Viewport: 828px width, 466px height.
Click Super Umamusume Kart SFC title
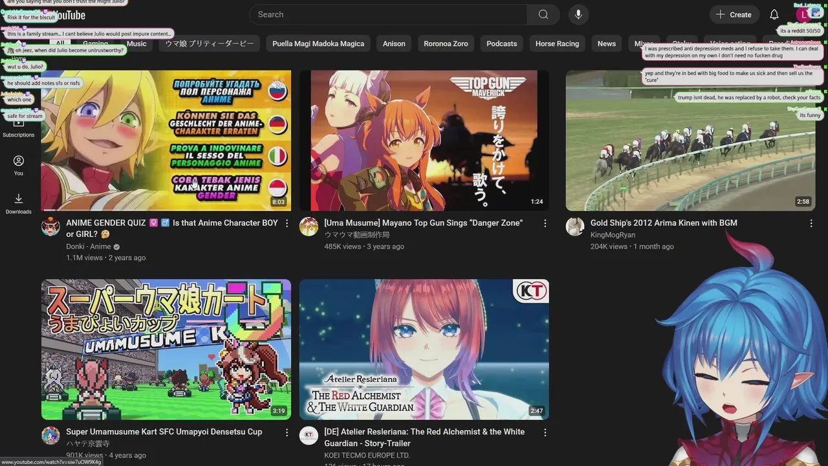164,432
